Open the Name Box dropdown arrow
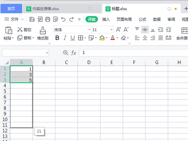This screenshot has width=188, height=141. (47, 53)
